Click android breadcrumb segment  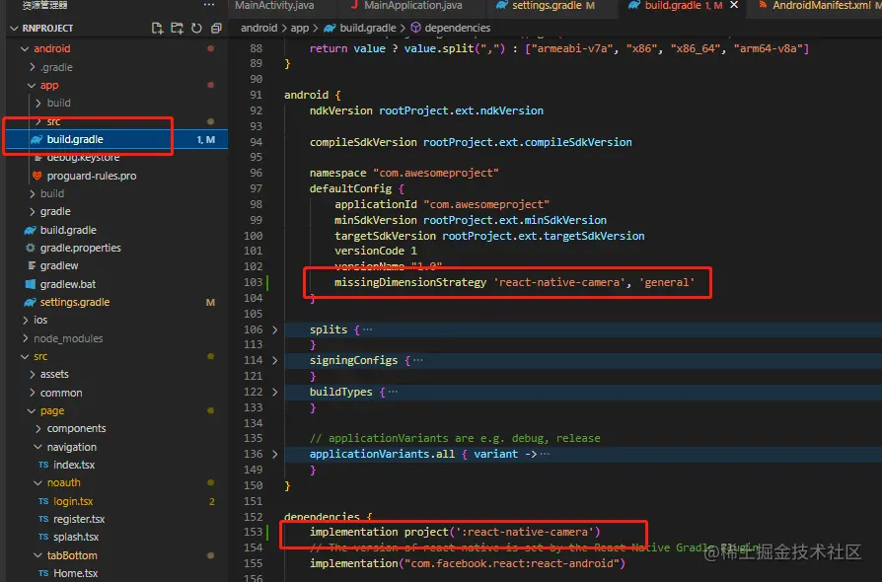[258, 28]
